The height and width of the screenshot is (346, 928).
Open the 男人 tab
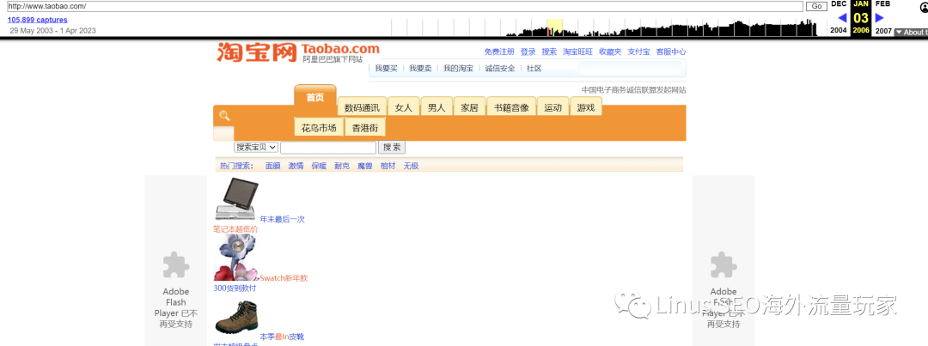pos(437,107)
